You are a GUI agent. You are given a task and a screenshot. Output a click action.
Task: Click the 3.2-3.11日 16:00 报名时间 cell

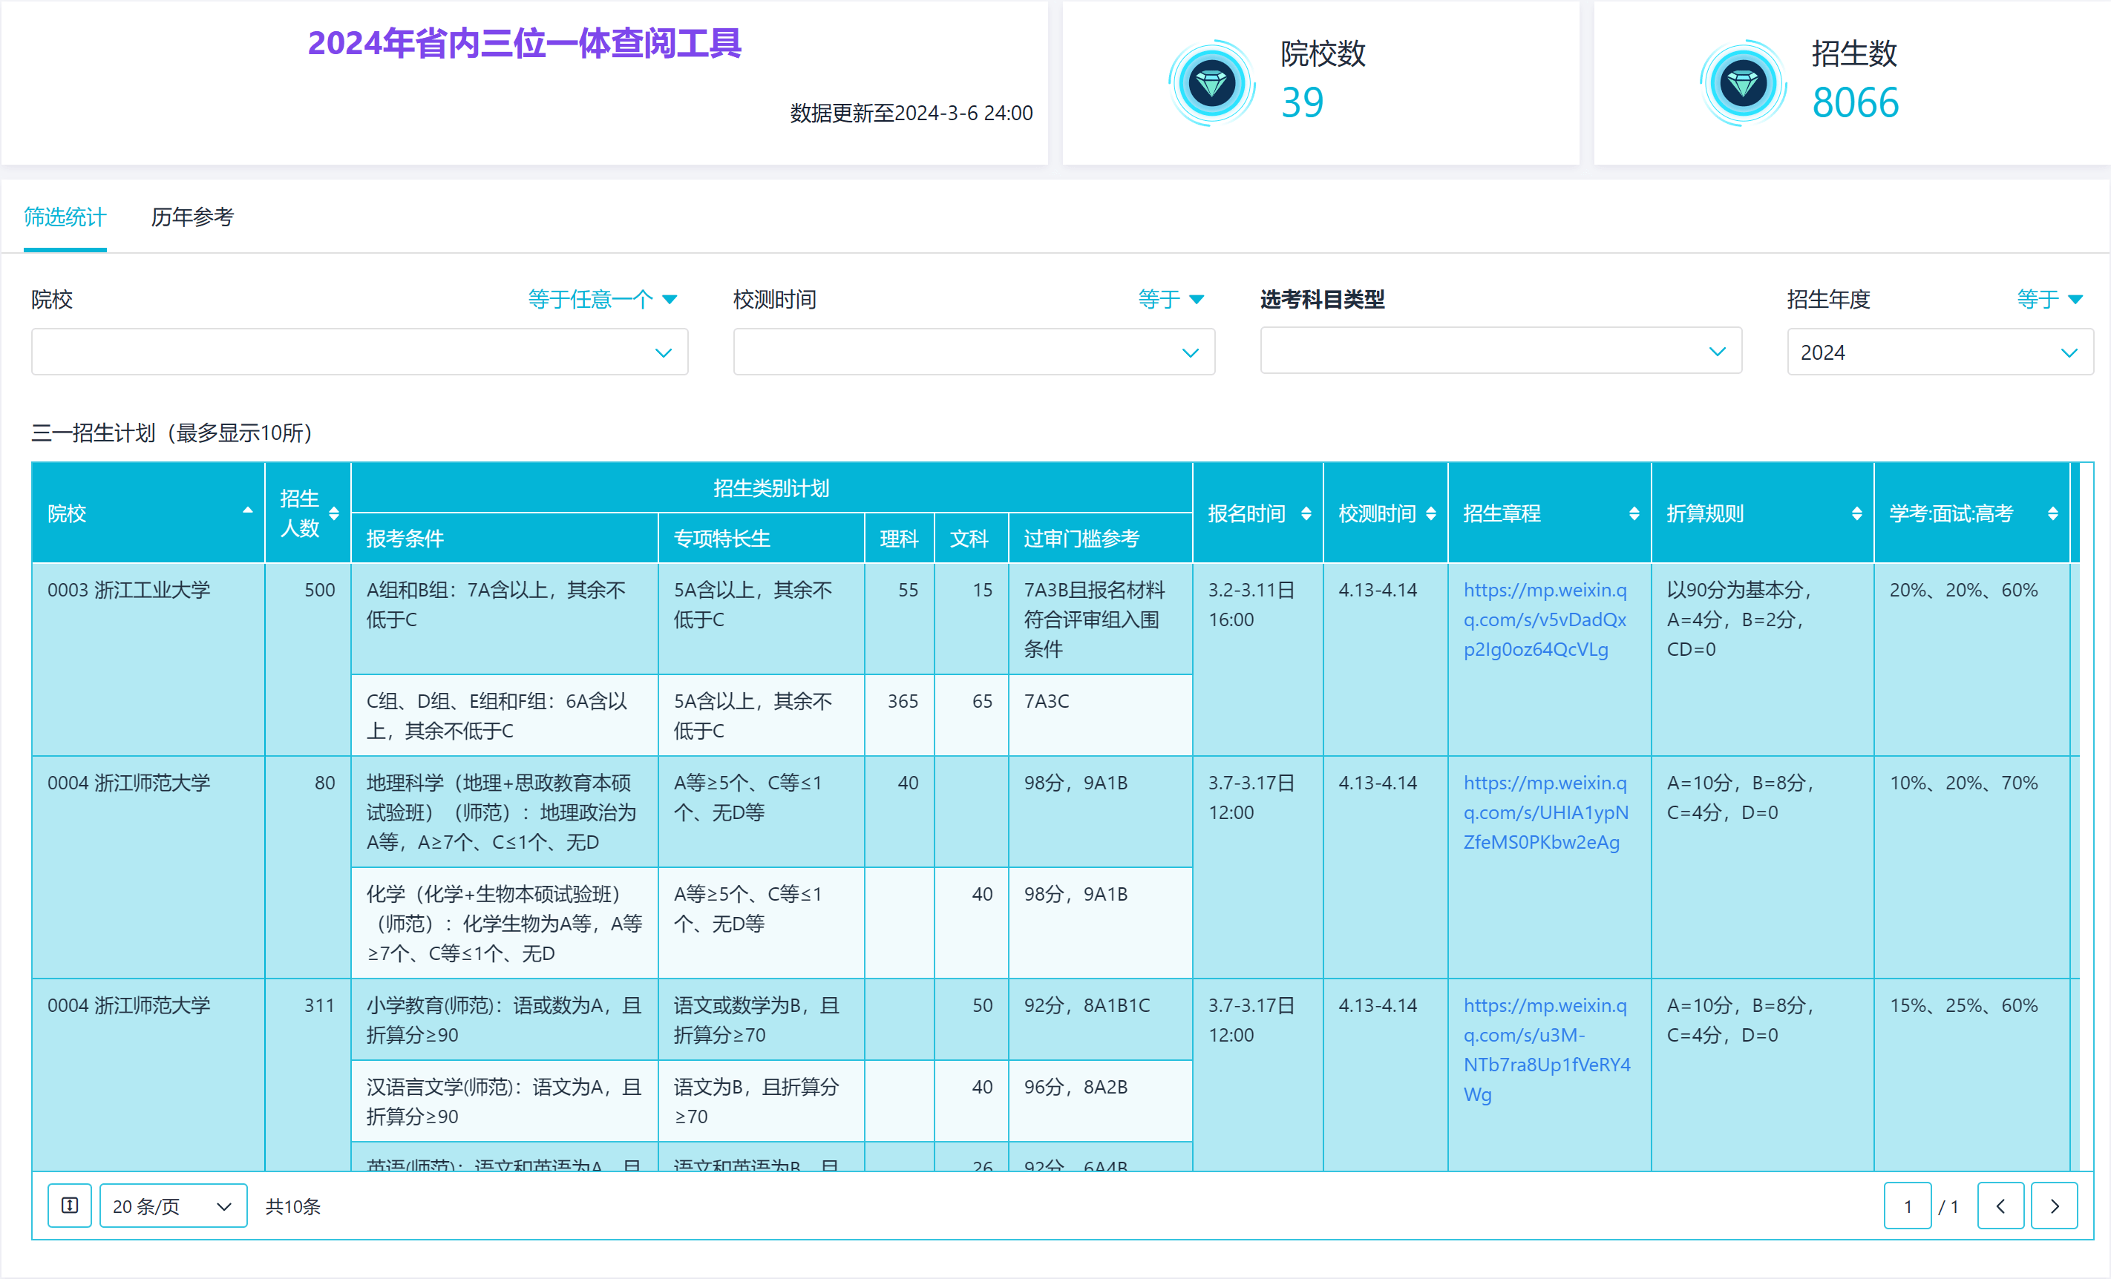(x=1257, y=658)
